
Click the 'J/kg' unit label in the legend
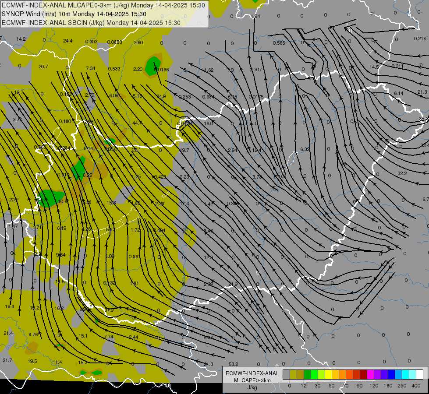(x=252, y=387)
